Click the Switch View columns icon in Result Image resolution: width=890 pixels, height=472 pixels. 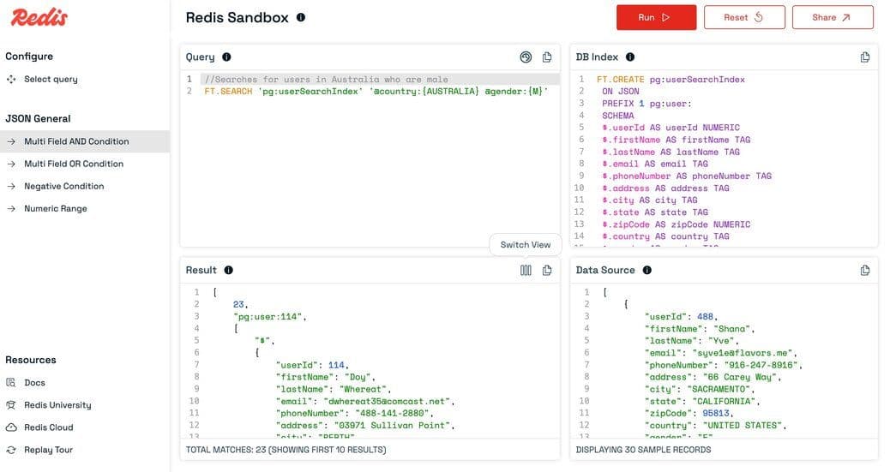coord(526,271)
